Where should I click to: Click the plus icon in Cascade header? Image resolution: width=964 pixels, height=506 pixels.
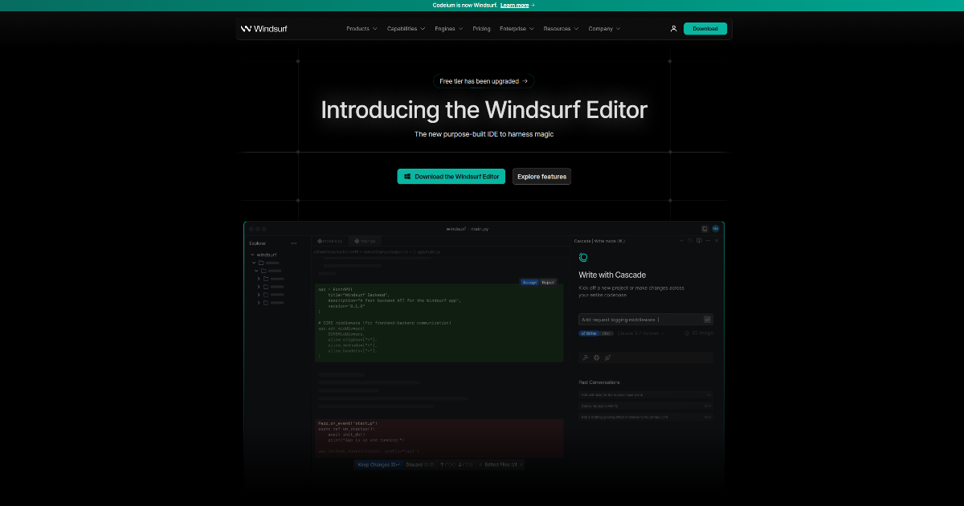tap(681, 240)
